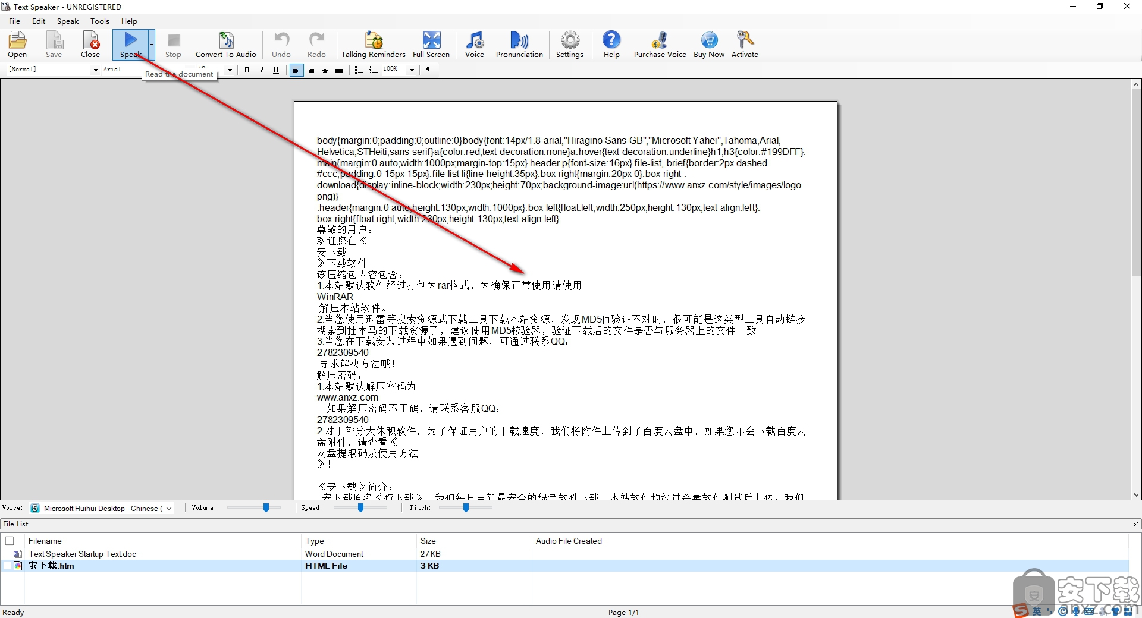The height and width of the screenshot is (618, 1142).
Task: Select Text Speaker Startup Text.doc row
Action: pos(565,554)
